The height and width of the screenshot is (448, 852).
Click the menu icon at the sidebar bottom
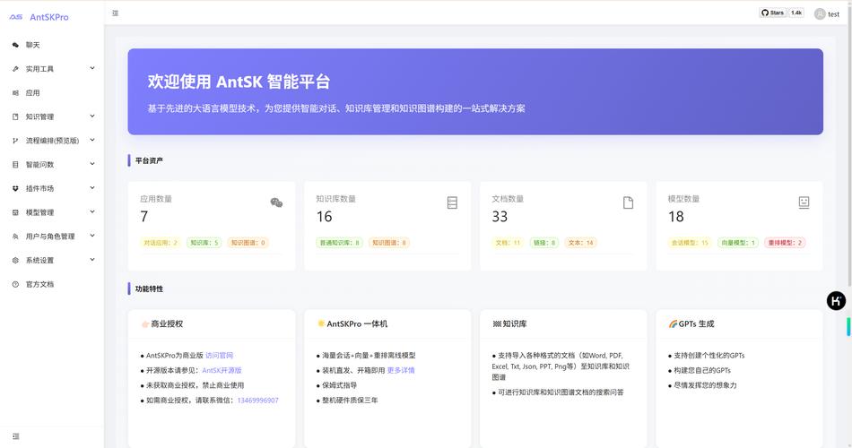tap(15, 436)
